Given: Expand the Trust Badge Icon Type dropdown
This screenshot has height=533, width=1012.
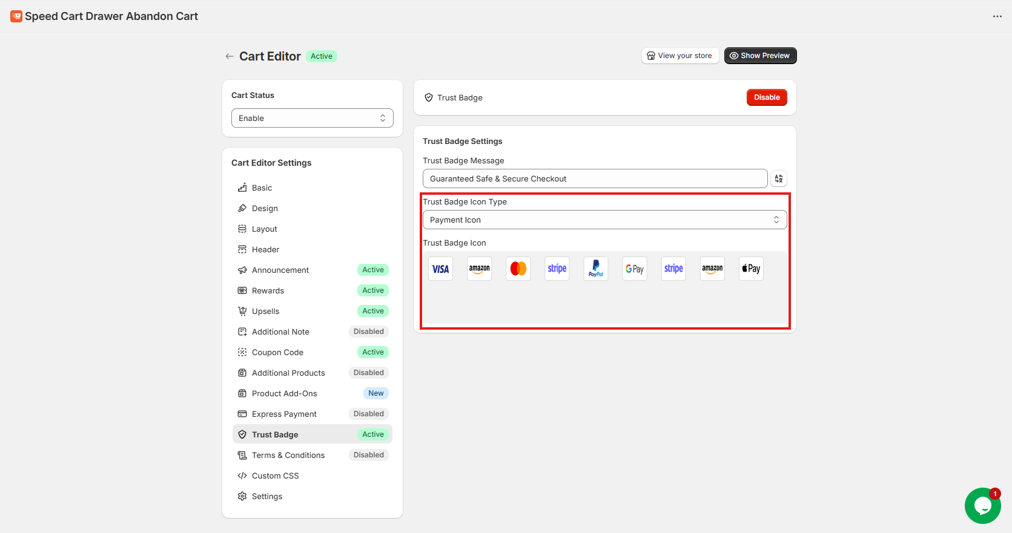Looking at the screenshot, I should (x=604, y=220).
